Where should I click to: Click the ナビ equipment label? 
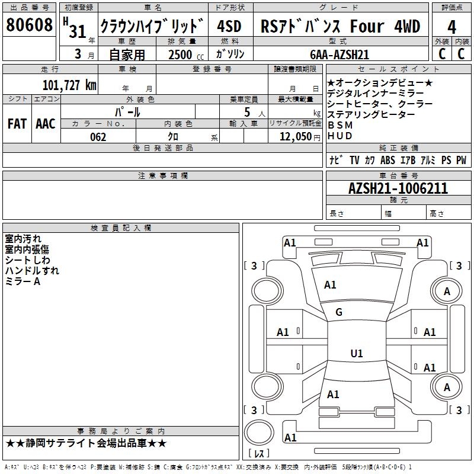point(337,160)
